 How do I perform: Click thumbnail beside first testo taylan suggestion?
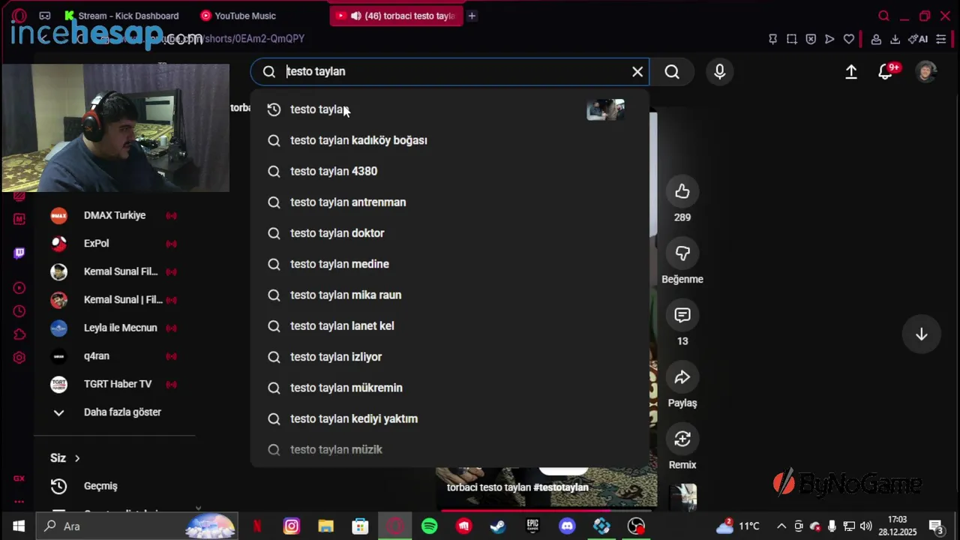(605, 109)
